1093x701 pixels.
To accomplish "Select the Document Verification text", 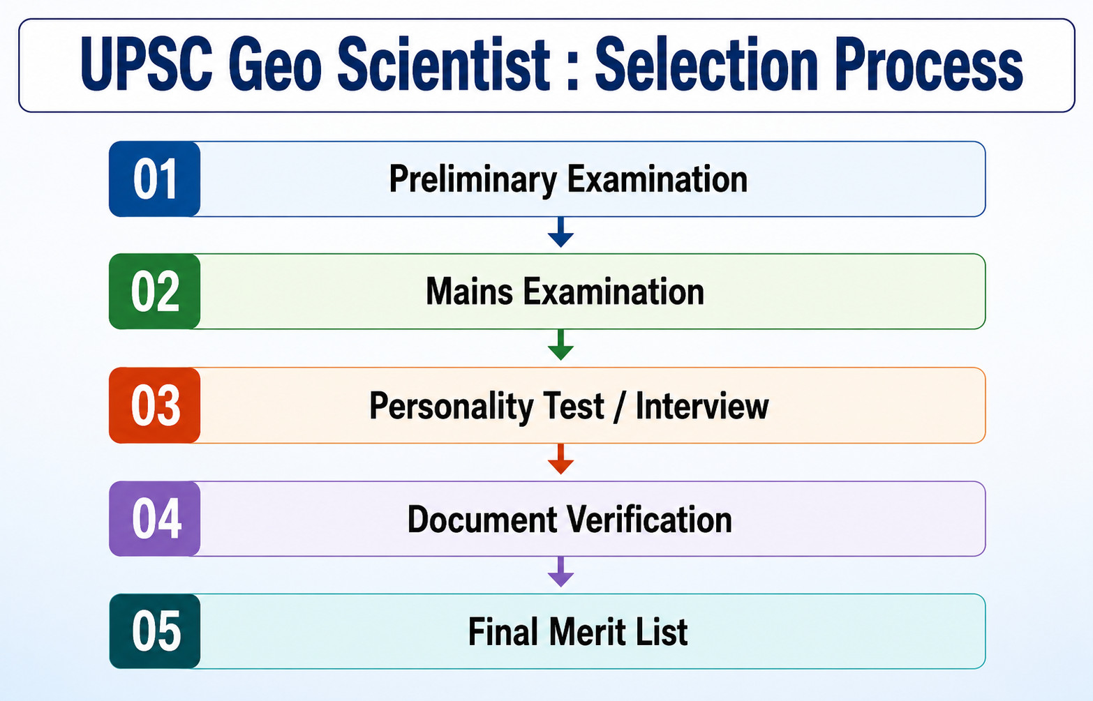I will coord(570,520).
